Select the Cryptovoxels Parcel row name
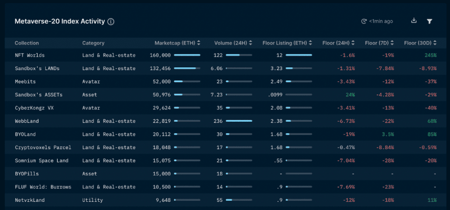450x210 pixels. pyautogui.click(x=43, y=148)
